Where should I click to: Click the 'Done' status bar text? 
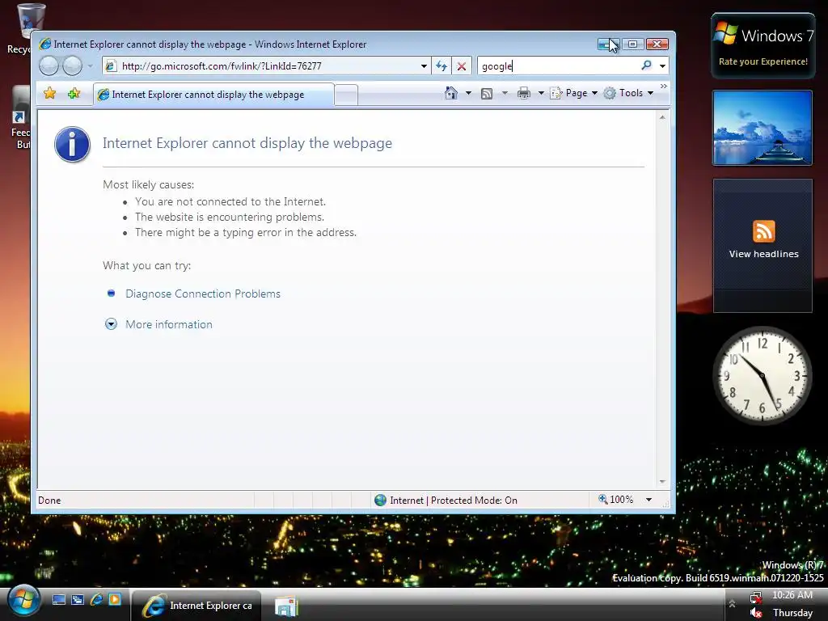click(x=49, y=500)
